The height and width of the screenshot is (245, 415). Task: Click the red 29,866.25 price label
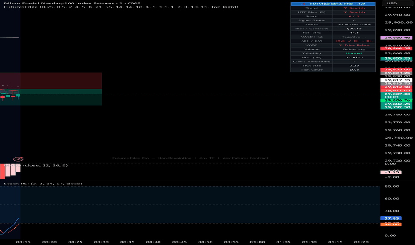click(x=396, y=49)
